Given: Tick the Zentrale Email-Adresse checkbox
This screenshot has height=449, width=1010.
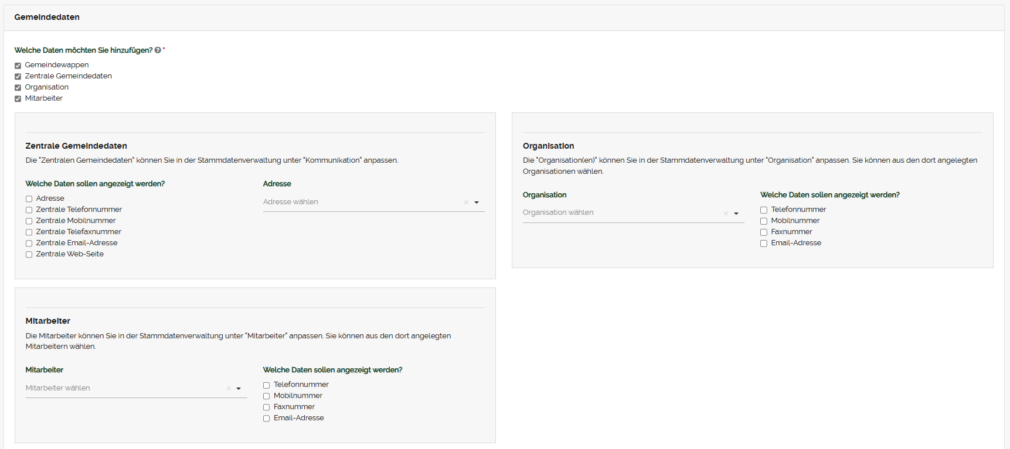Looking at the screenshot, I should 29,244.
